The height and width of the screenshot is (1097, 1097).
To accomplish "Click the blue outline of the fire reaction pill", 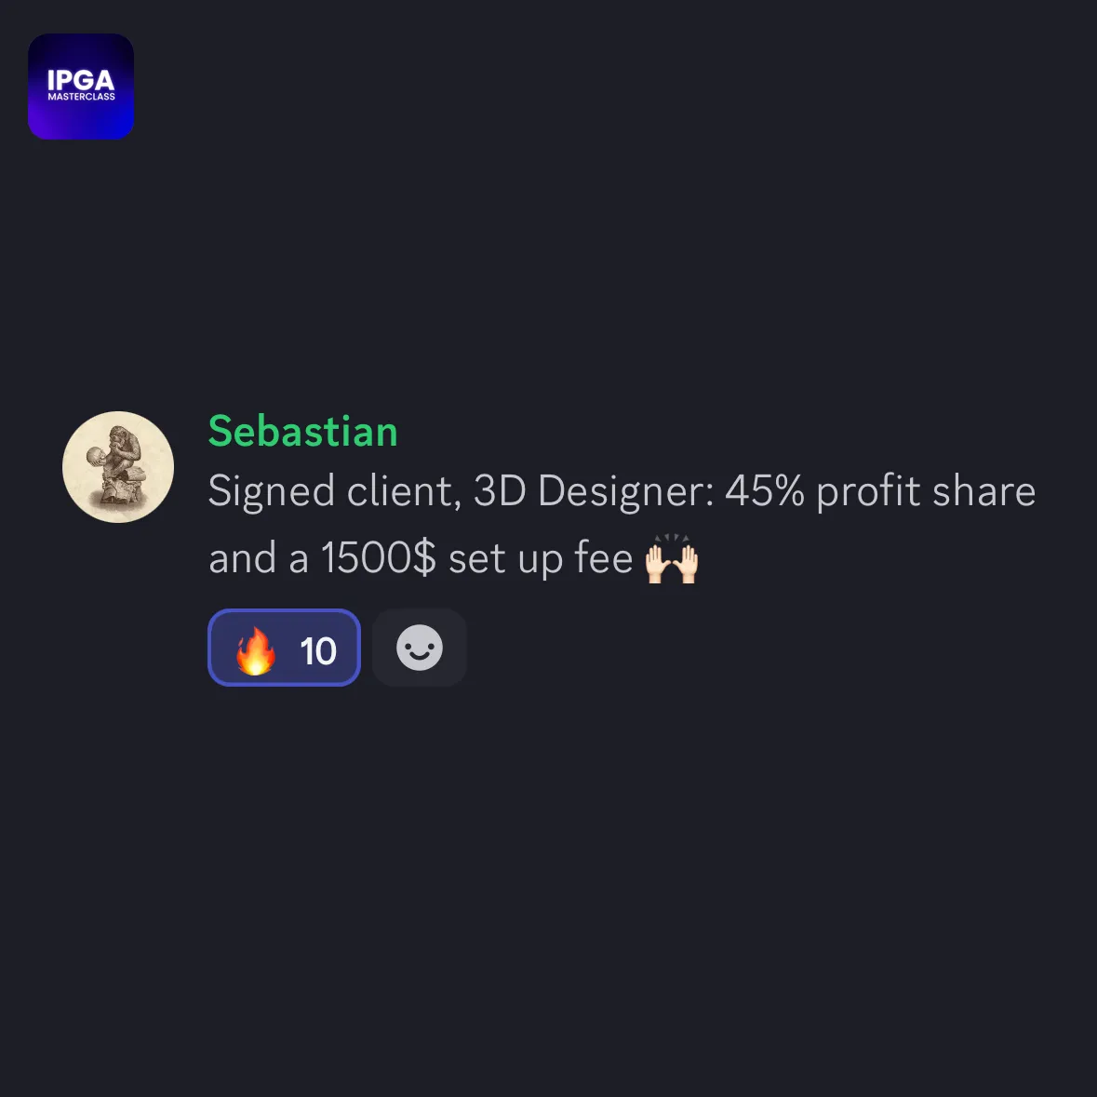I will (284, 610).
